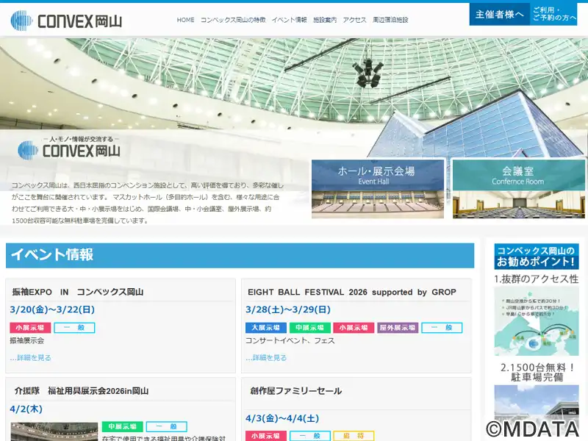Screen dimensions: 588x441
Task: Click the イベント情報 section heading
Action: pos(240,255)
